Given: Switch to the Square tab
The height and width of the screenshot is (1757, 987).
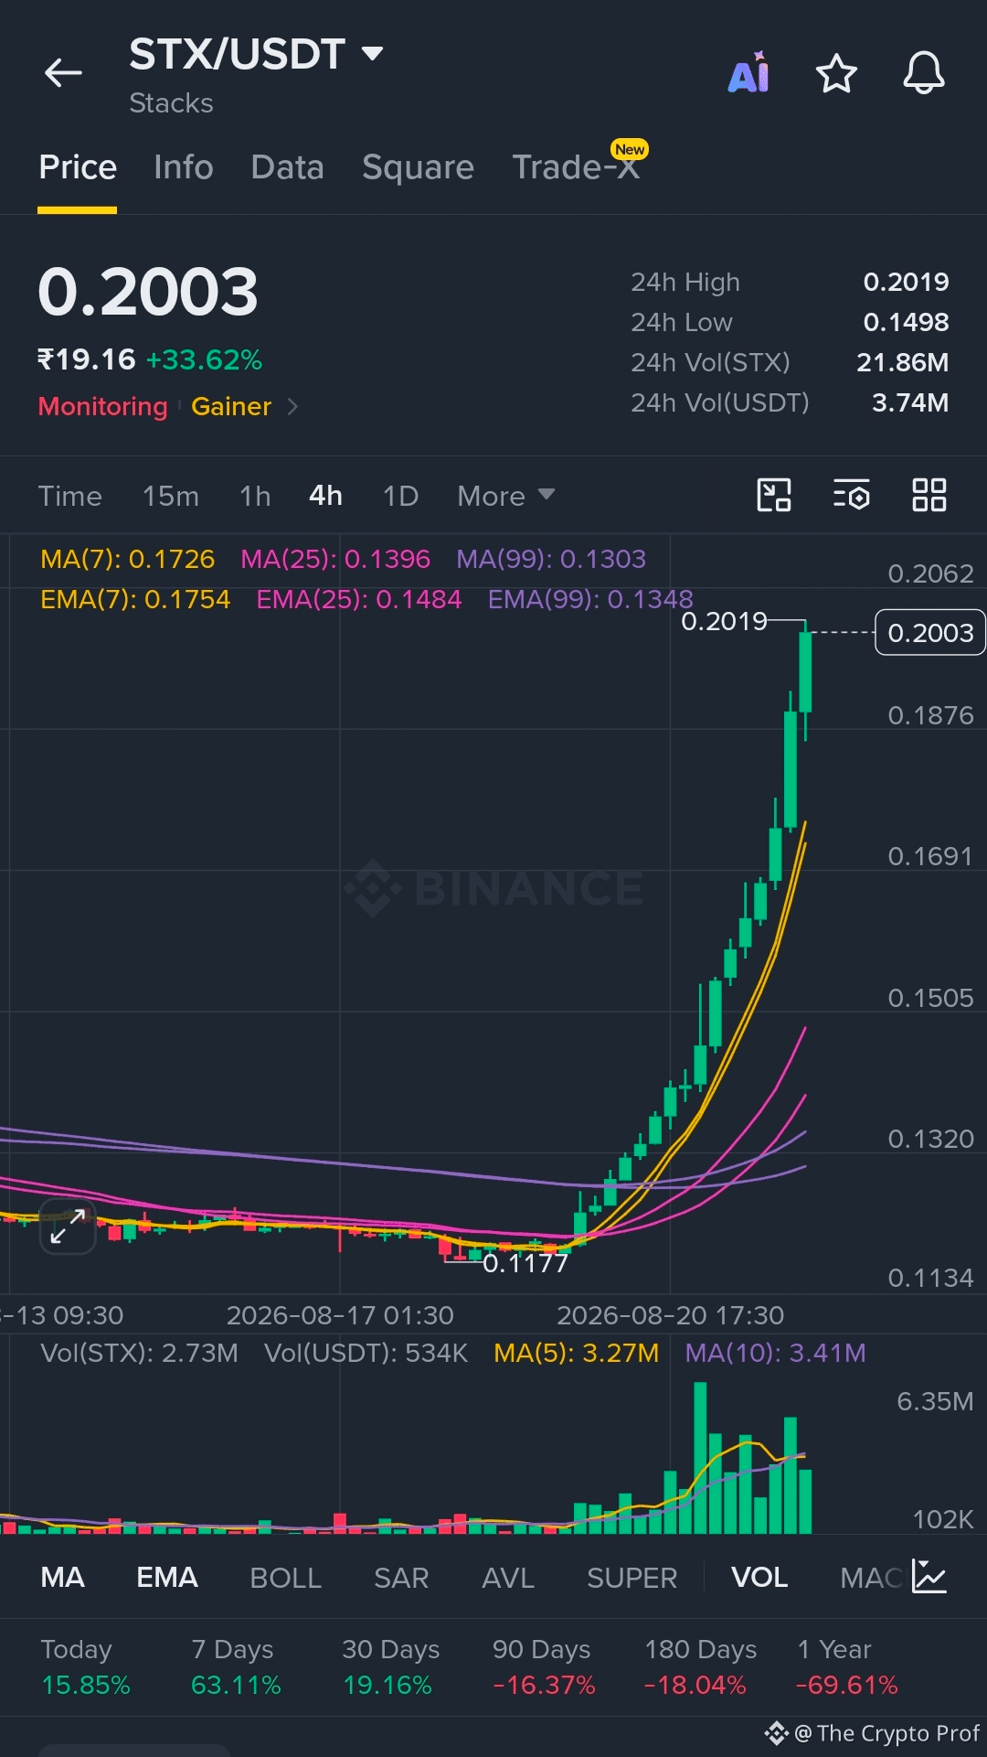Looking at the screenshot, I should click(418, 167).
